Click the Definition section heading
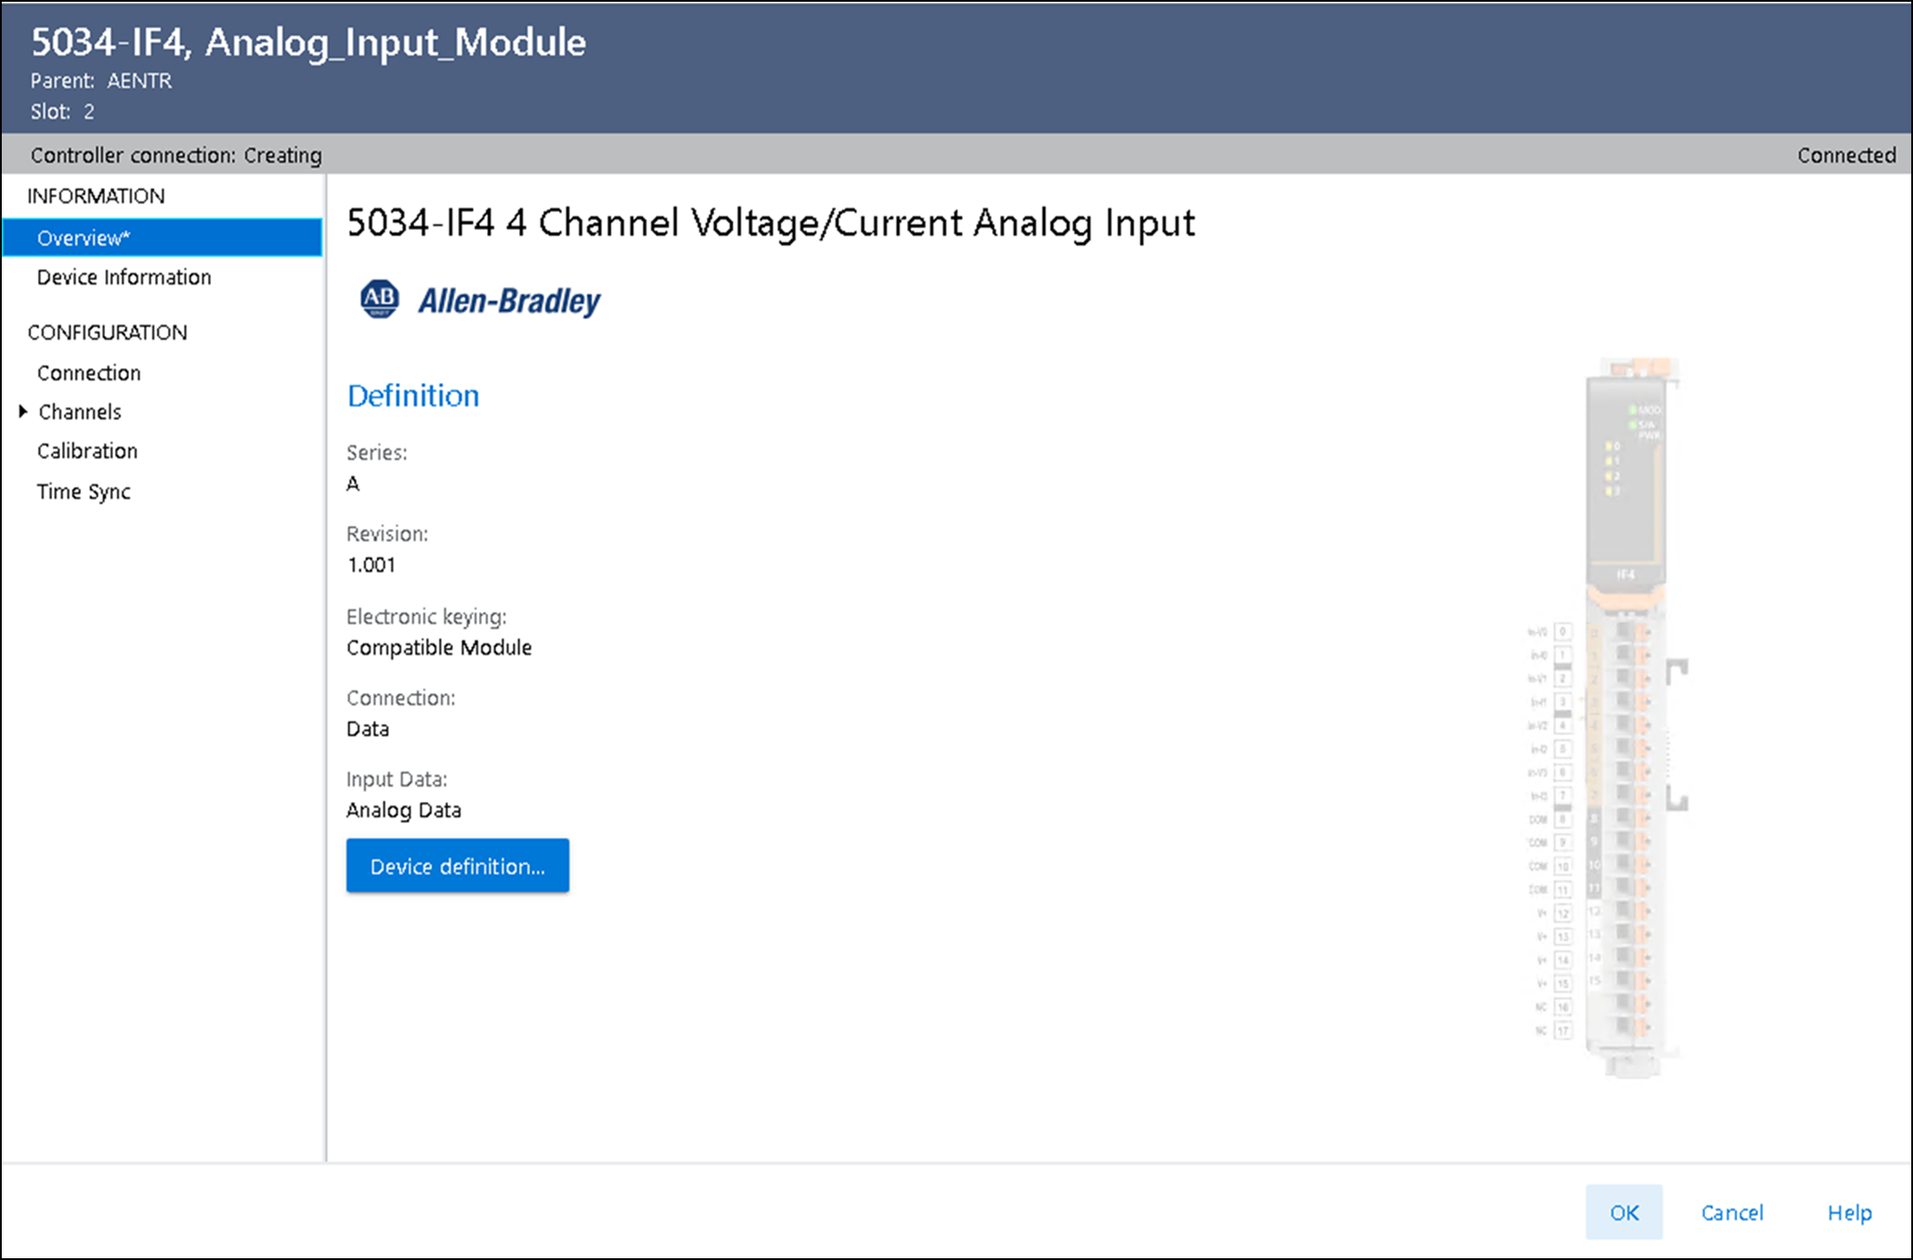The height and width of the screenshot is (1260, 1913). pos(413,395)
